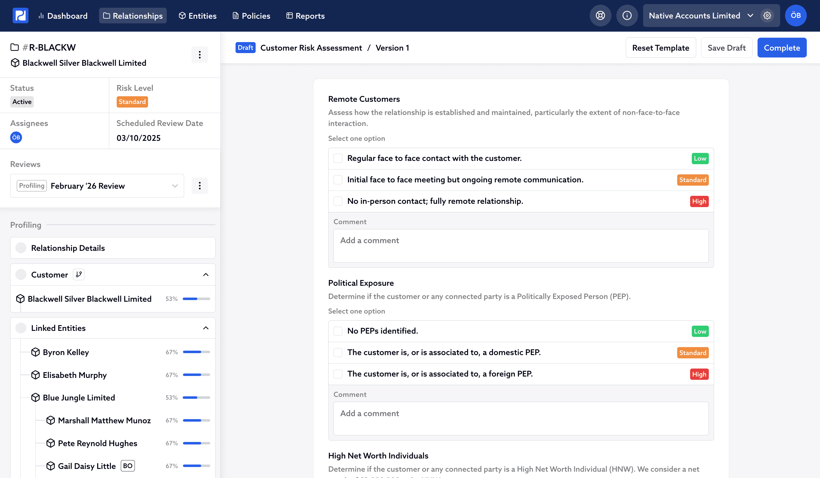The width and height of the screenshot is (820, 478).
Task: Open the relationship header three-dot menu
Action: point(199,55)
